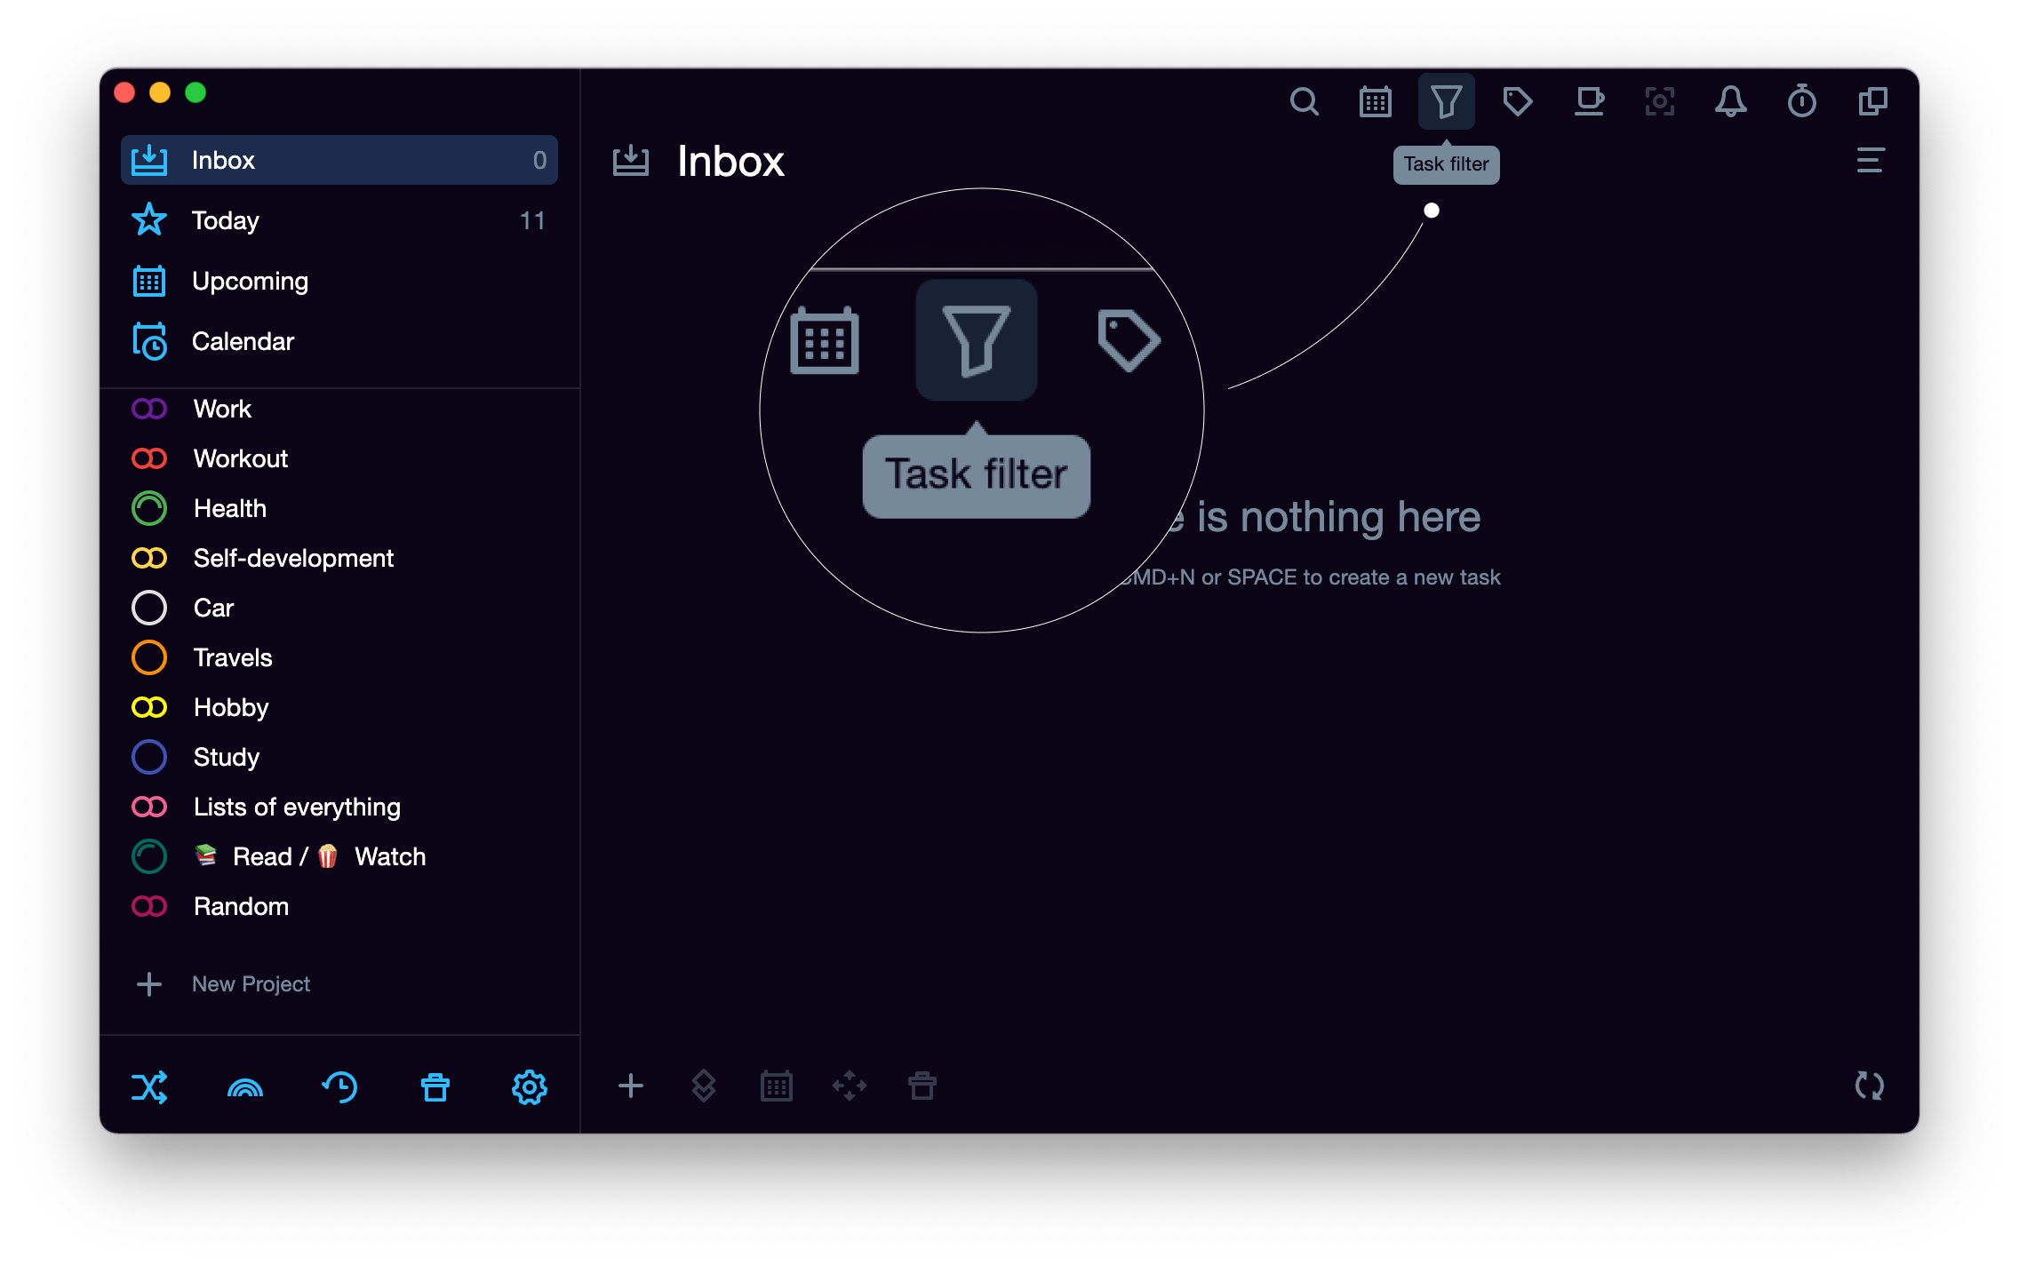Add a task with plus button

point(631,1086)
